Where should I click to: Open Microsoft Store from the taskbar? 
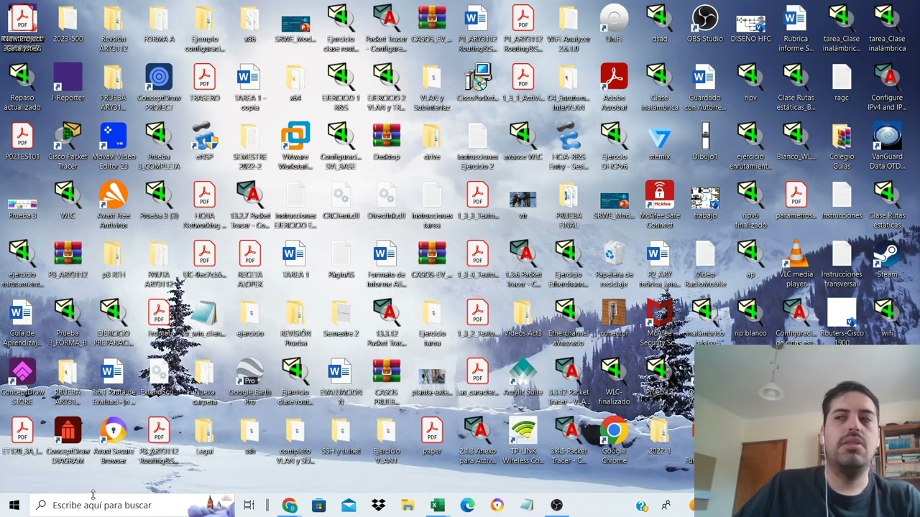click(319, 505)
